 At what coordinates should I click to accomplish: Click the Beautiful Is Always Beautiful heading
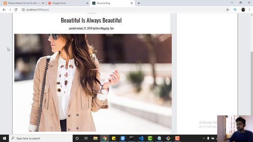91,20
